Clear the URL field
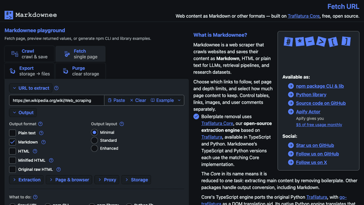This screenshot has width=364, height=205. pos(138,100)
